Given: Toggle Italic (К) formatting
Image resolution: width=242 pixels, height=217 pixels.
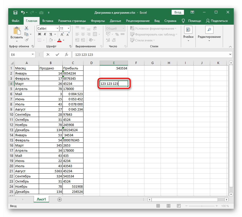Looking at the screenshot, I should click(45, 34).
